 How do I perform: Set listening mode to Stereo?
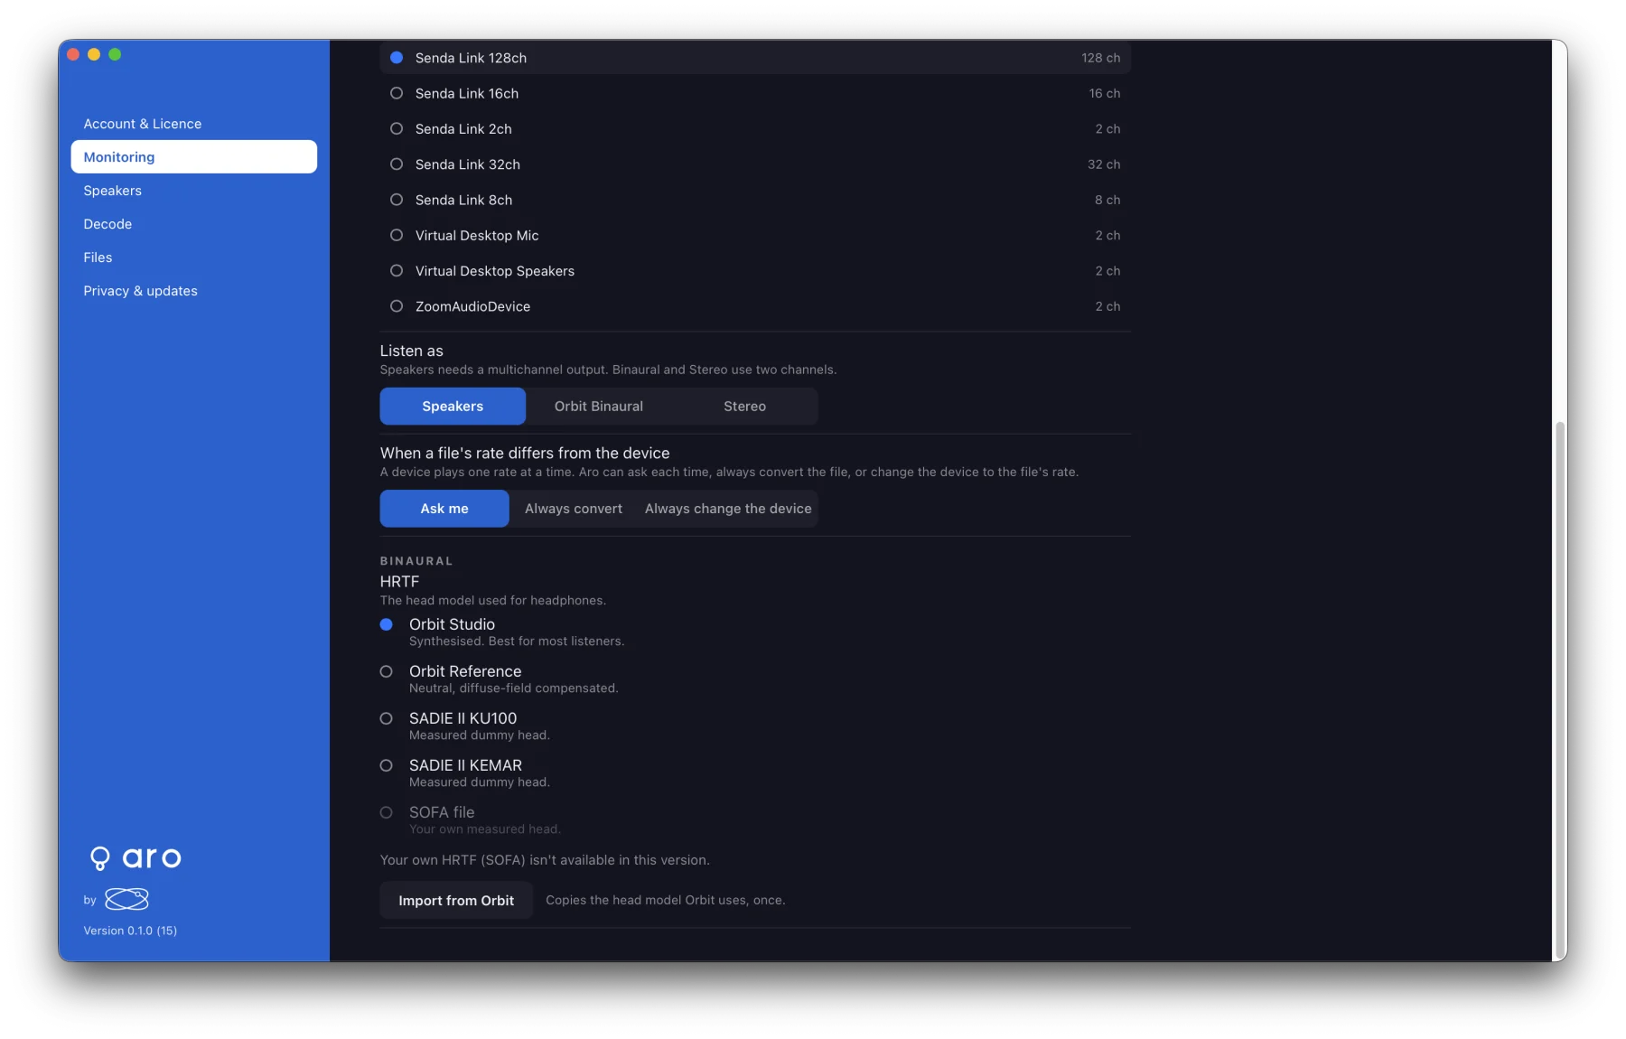(x=744, y=407)
